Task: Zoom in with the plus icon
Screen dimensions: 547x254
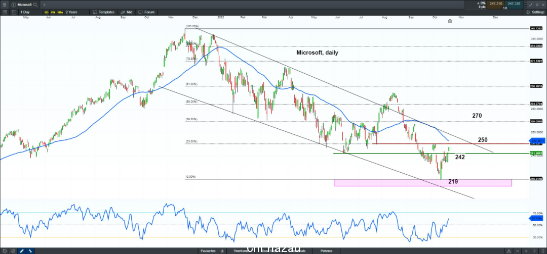Action: coord(526,251)
